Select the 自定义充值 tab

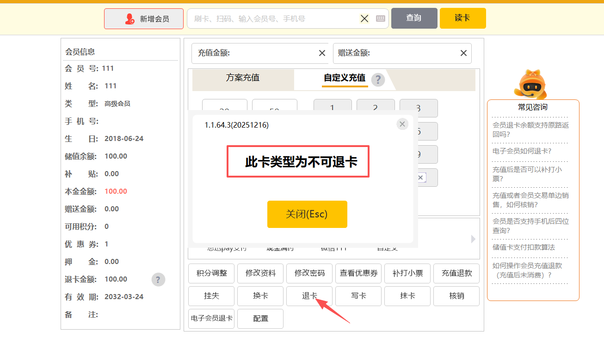tap(345, 78)
